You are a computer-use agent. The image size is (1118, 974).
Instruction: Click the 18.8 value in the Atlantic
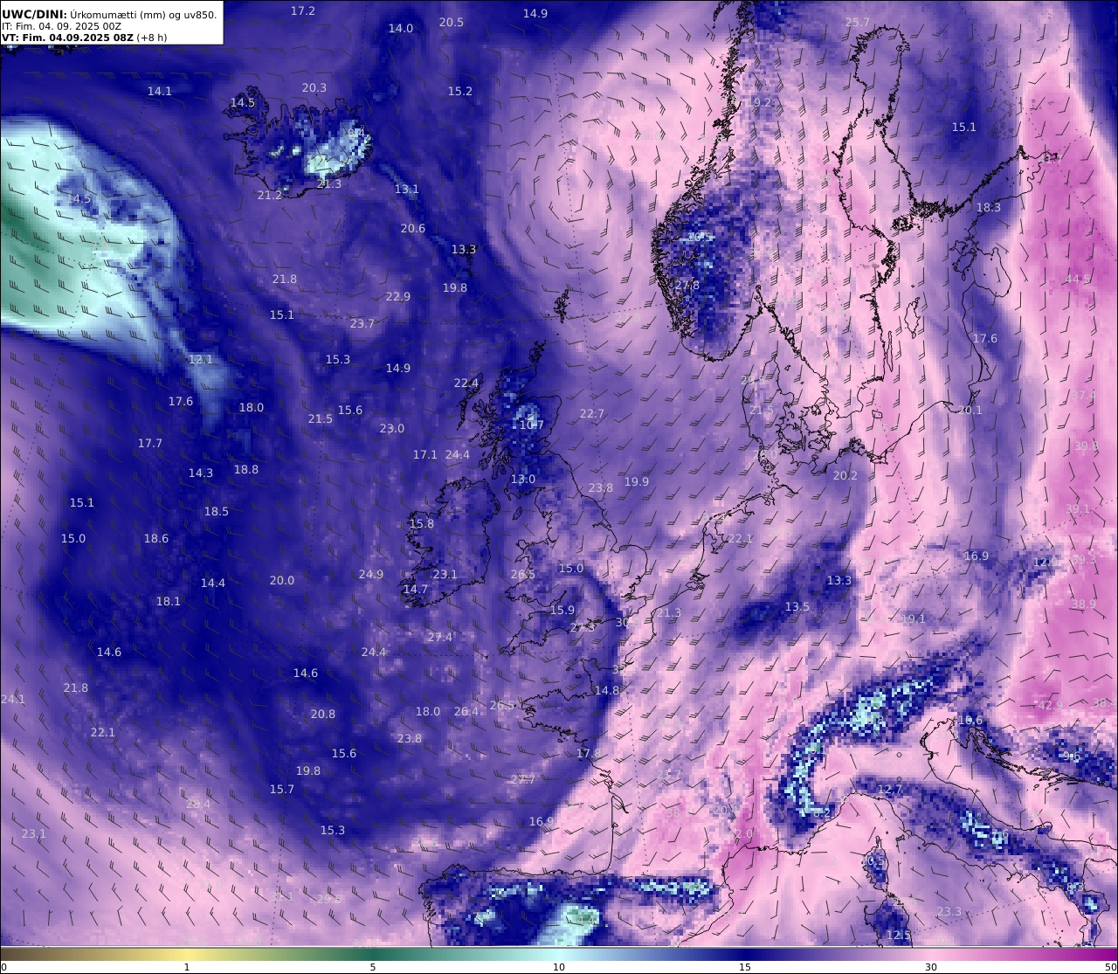(246, 470)
